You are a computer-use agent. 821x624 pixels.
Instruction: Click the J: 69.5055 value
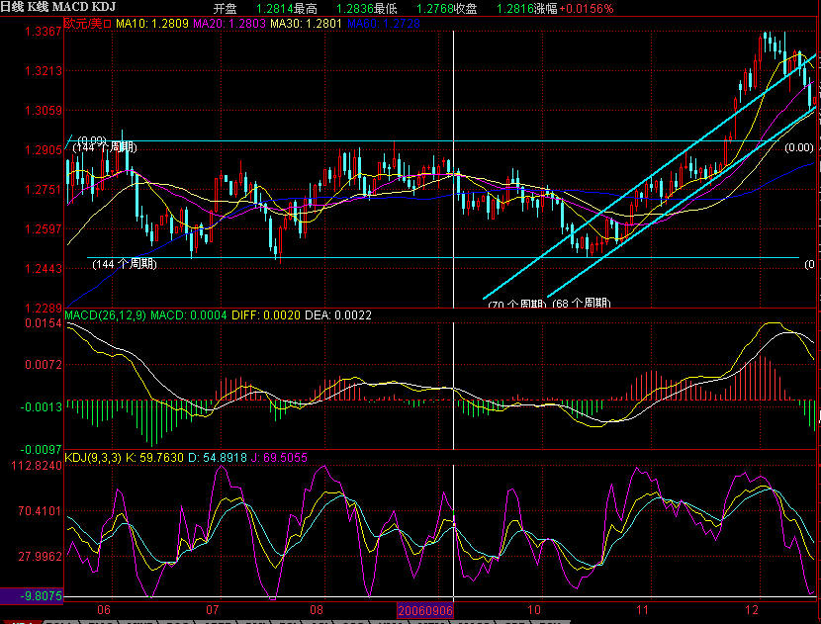pos(280,458)
